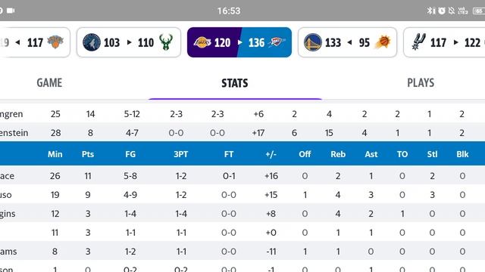Viewport: 485px width, 272px height.
Task: Tap the Lakers logo in selected game
Action: click(202, 42)
